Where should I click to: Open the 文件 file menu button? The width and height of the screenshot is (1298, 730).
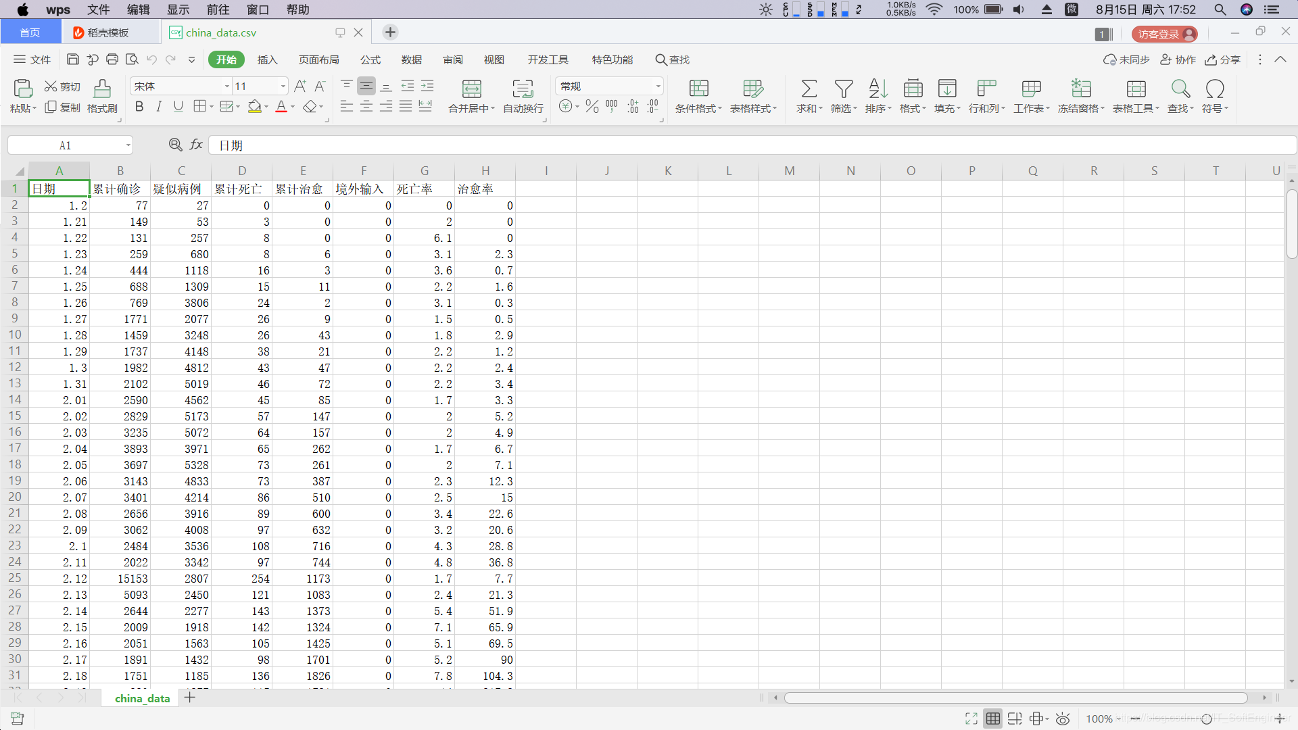[x=32, y=59]
